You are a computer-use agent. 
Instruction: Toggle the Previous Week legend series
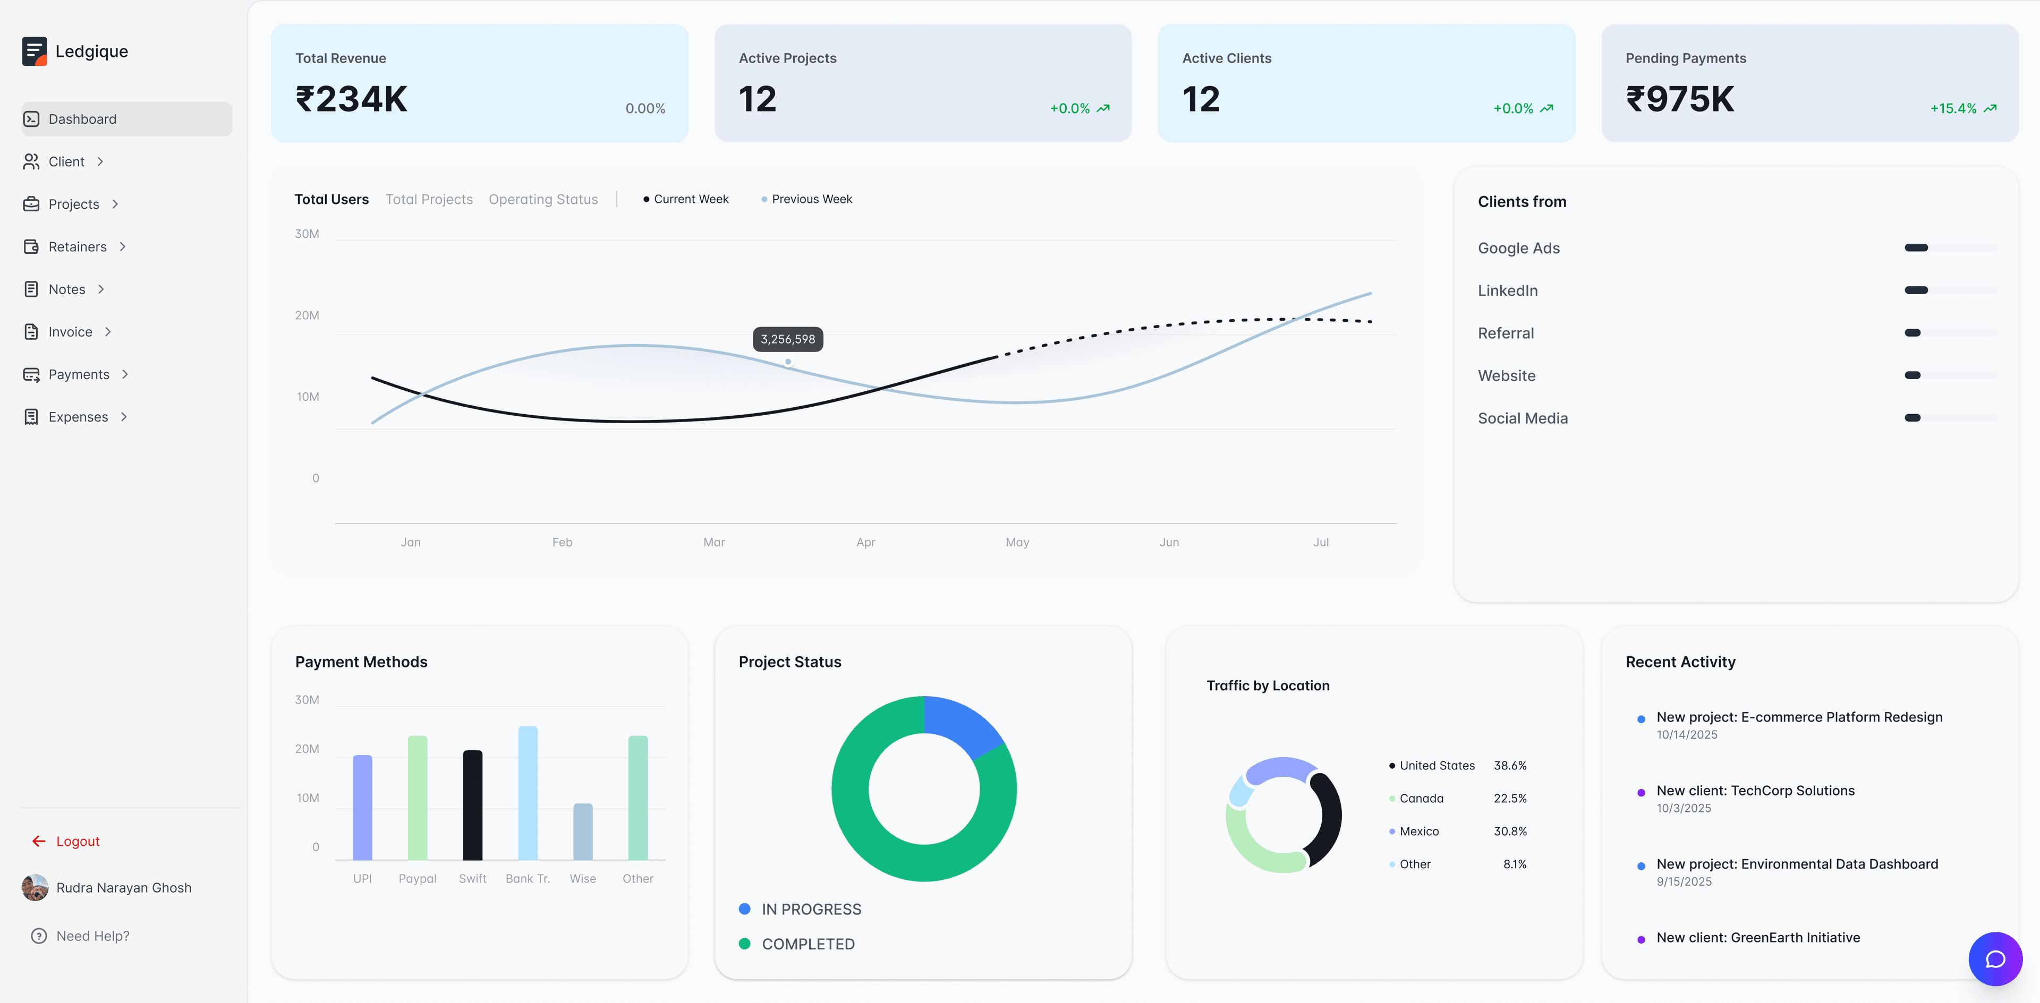[x=806, y=200]
